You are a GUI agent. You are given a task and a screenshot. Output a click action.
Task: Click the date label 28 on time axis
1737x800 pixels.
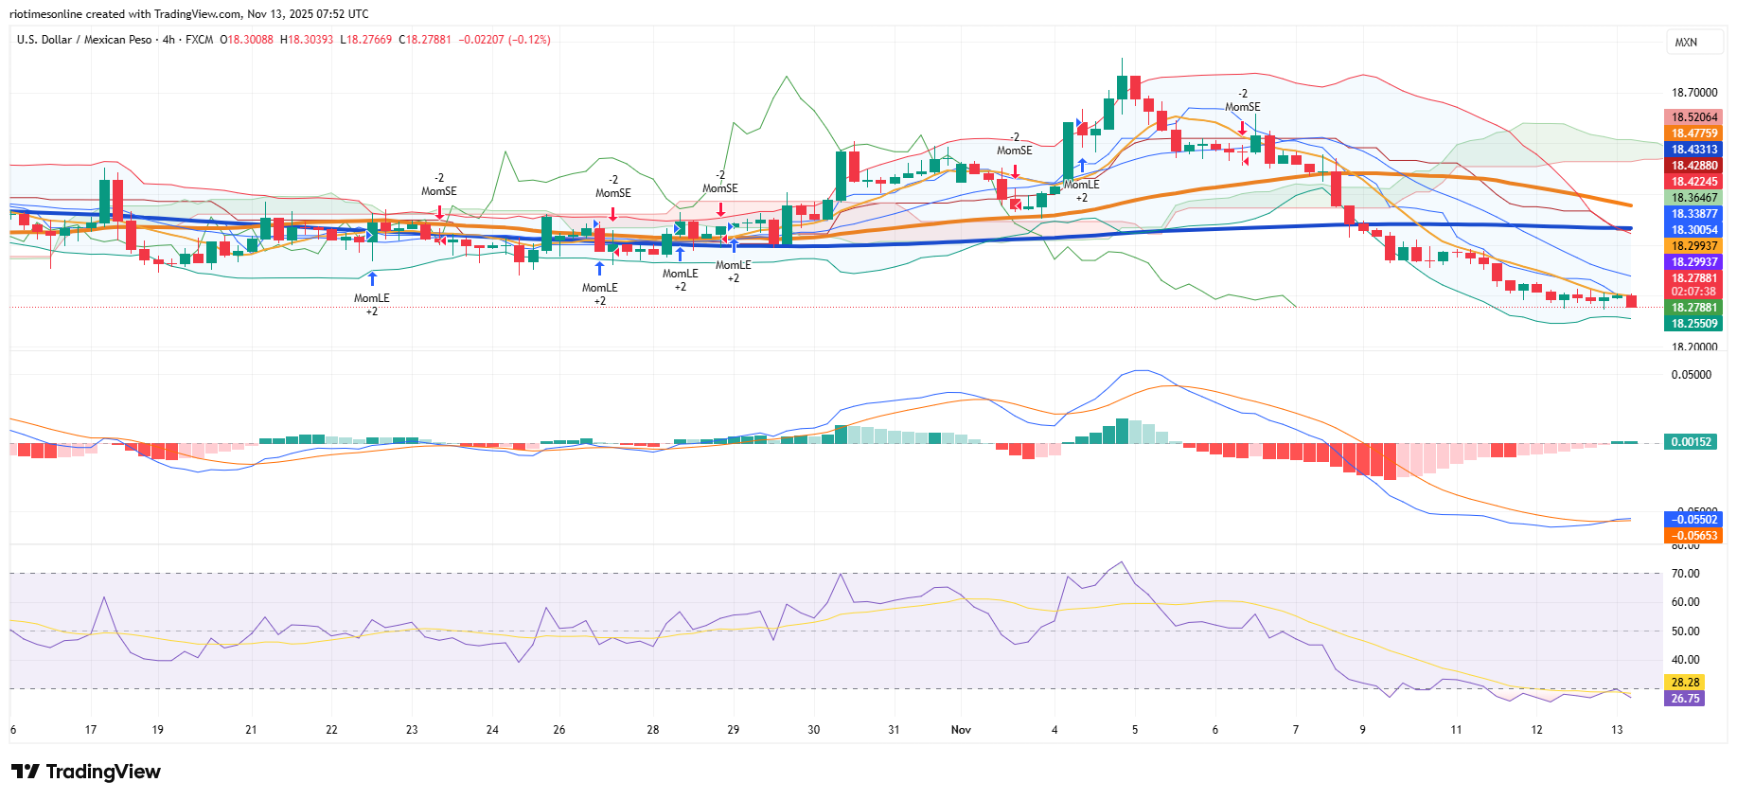point(653,730)
